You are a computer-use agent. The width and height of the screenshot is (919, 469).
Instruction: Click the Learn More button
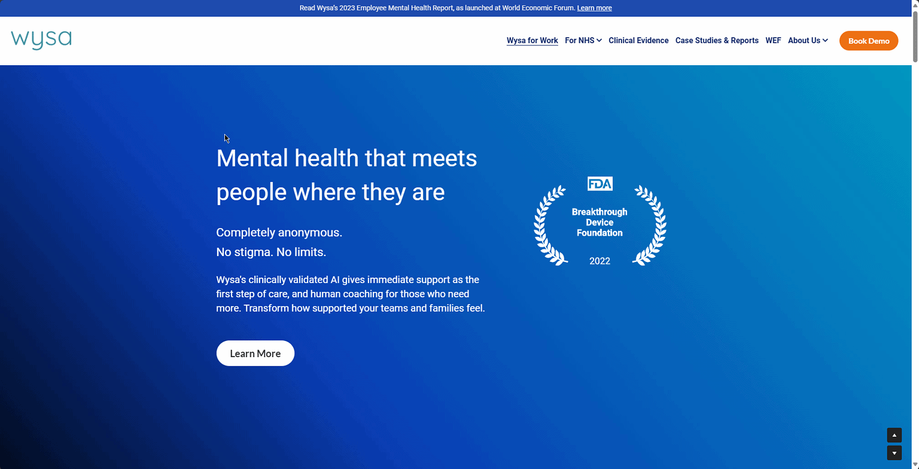click(x=255, y=353)
